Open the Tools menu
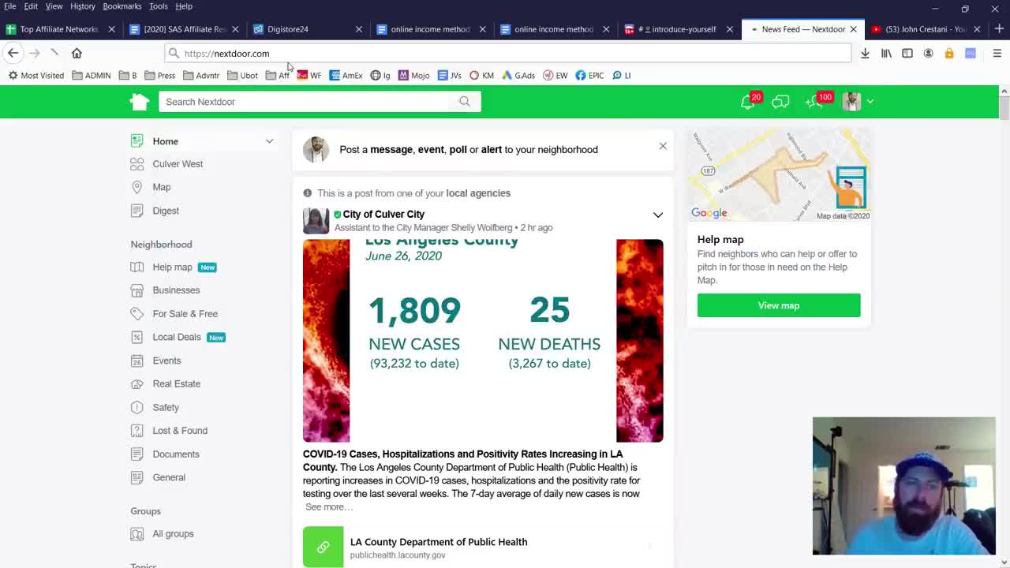Screen dimensions: 1010x568 point(158,6)
